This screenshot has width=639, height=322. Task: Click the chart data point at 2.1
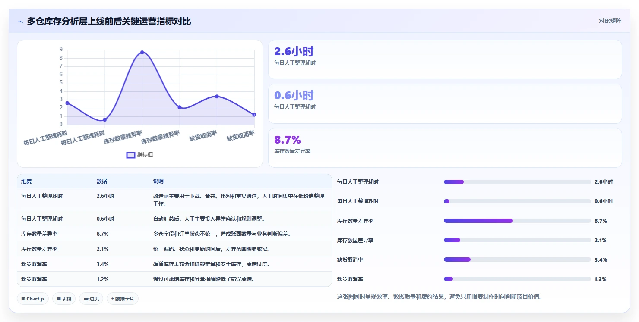coord(180,107)
